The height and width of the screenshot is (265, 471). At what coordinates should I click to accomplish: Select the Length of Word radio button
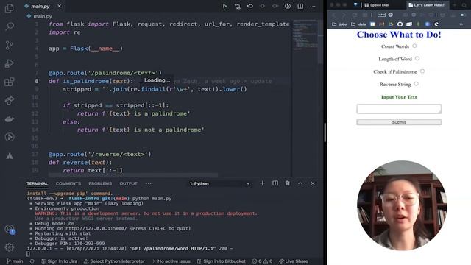[417, 59]
